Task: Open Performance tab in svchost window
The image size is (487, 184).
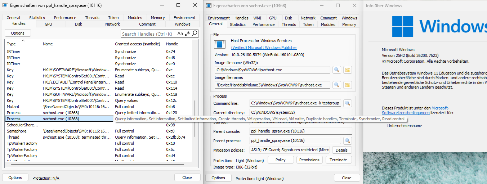Action: pos(264,24)
